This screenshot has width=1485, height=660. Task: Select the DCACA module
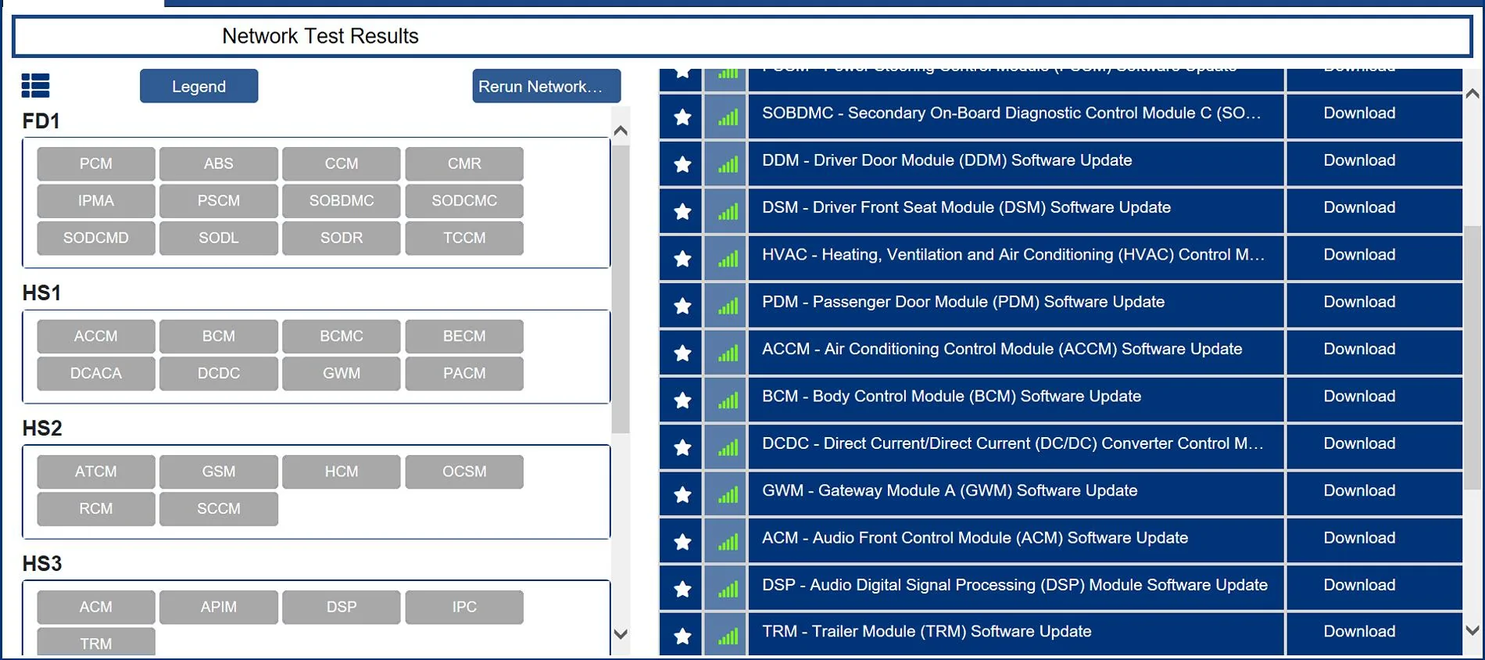pyautogui.click(x=96, y=374)
